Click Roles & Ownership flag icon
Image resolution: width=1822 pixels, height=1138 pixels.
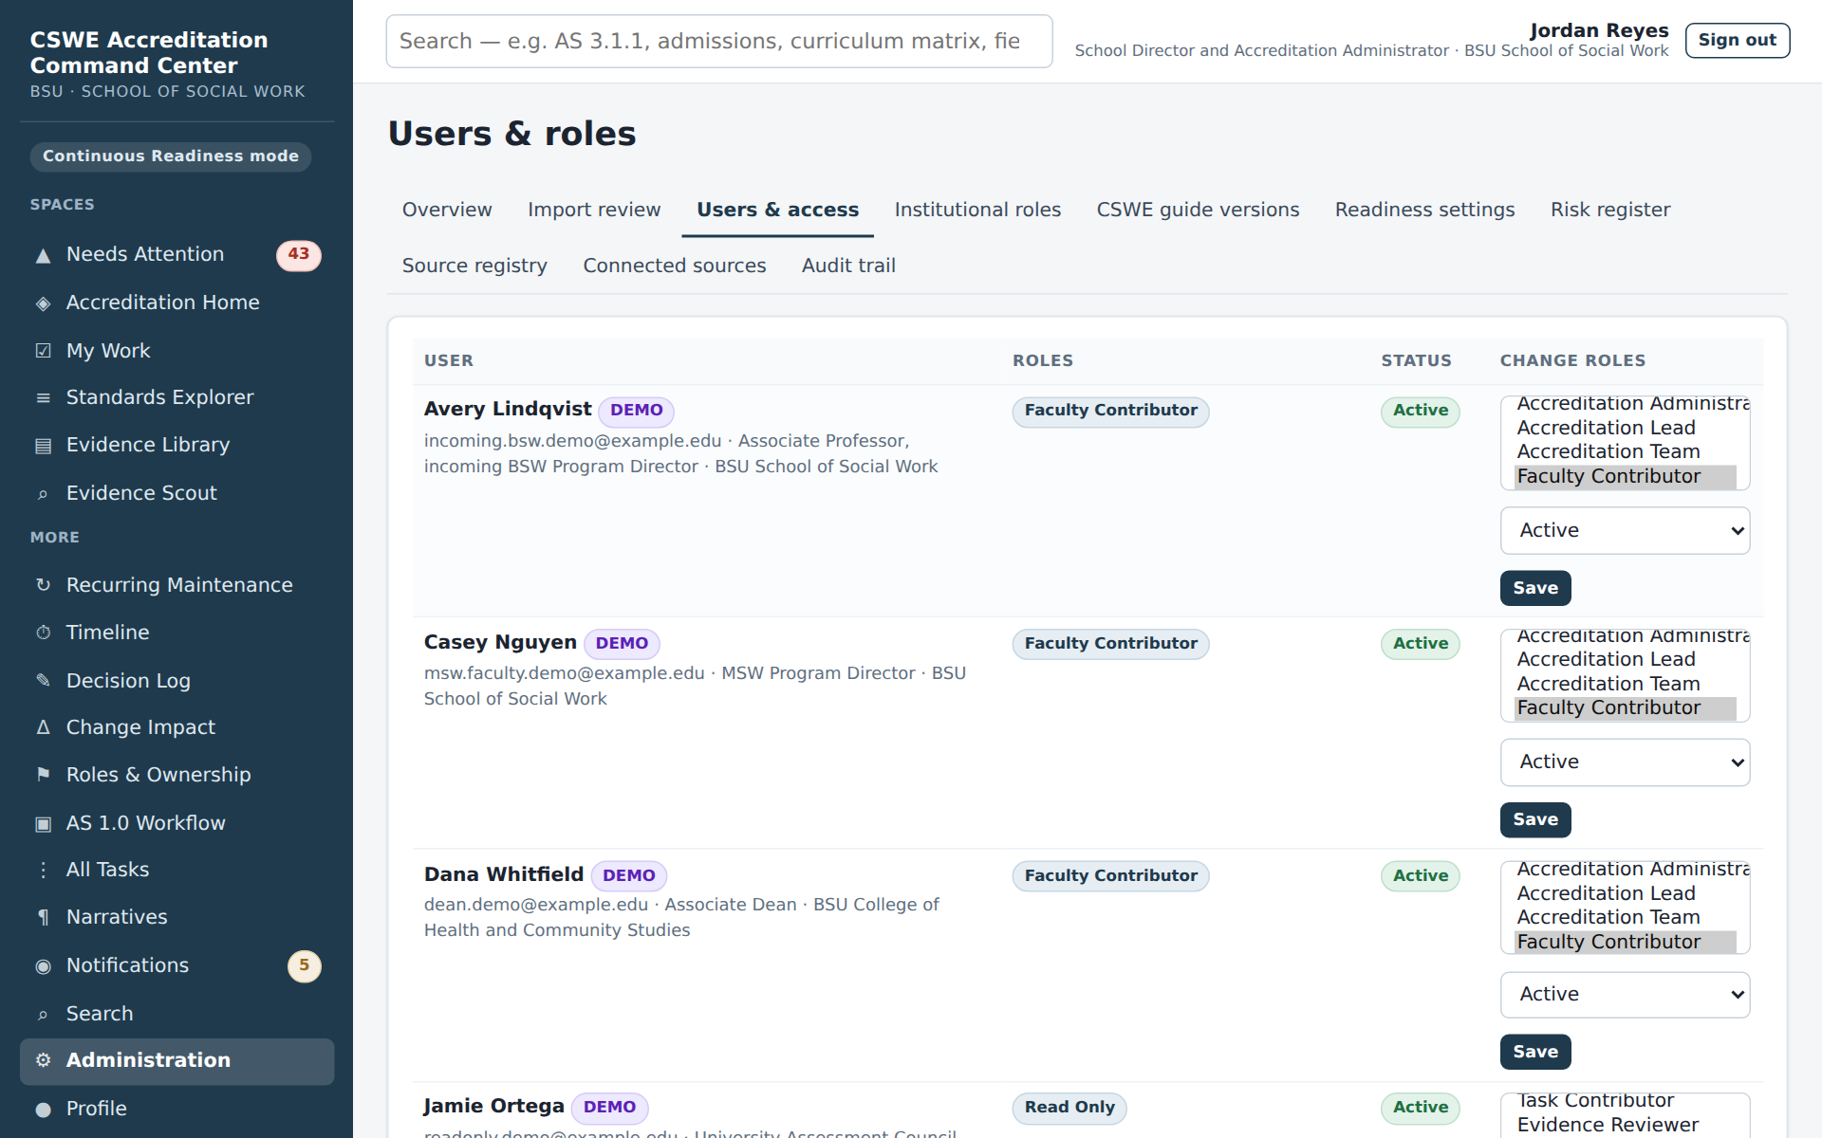tap(43, 775)
